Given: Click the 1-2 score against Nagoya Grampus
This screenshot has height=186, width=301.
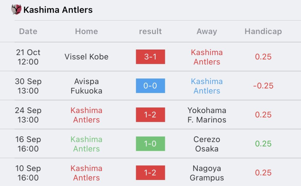Looking at the screenshot, I should (x=150, y=173).
